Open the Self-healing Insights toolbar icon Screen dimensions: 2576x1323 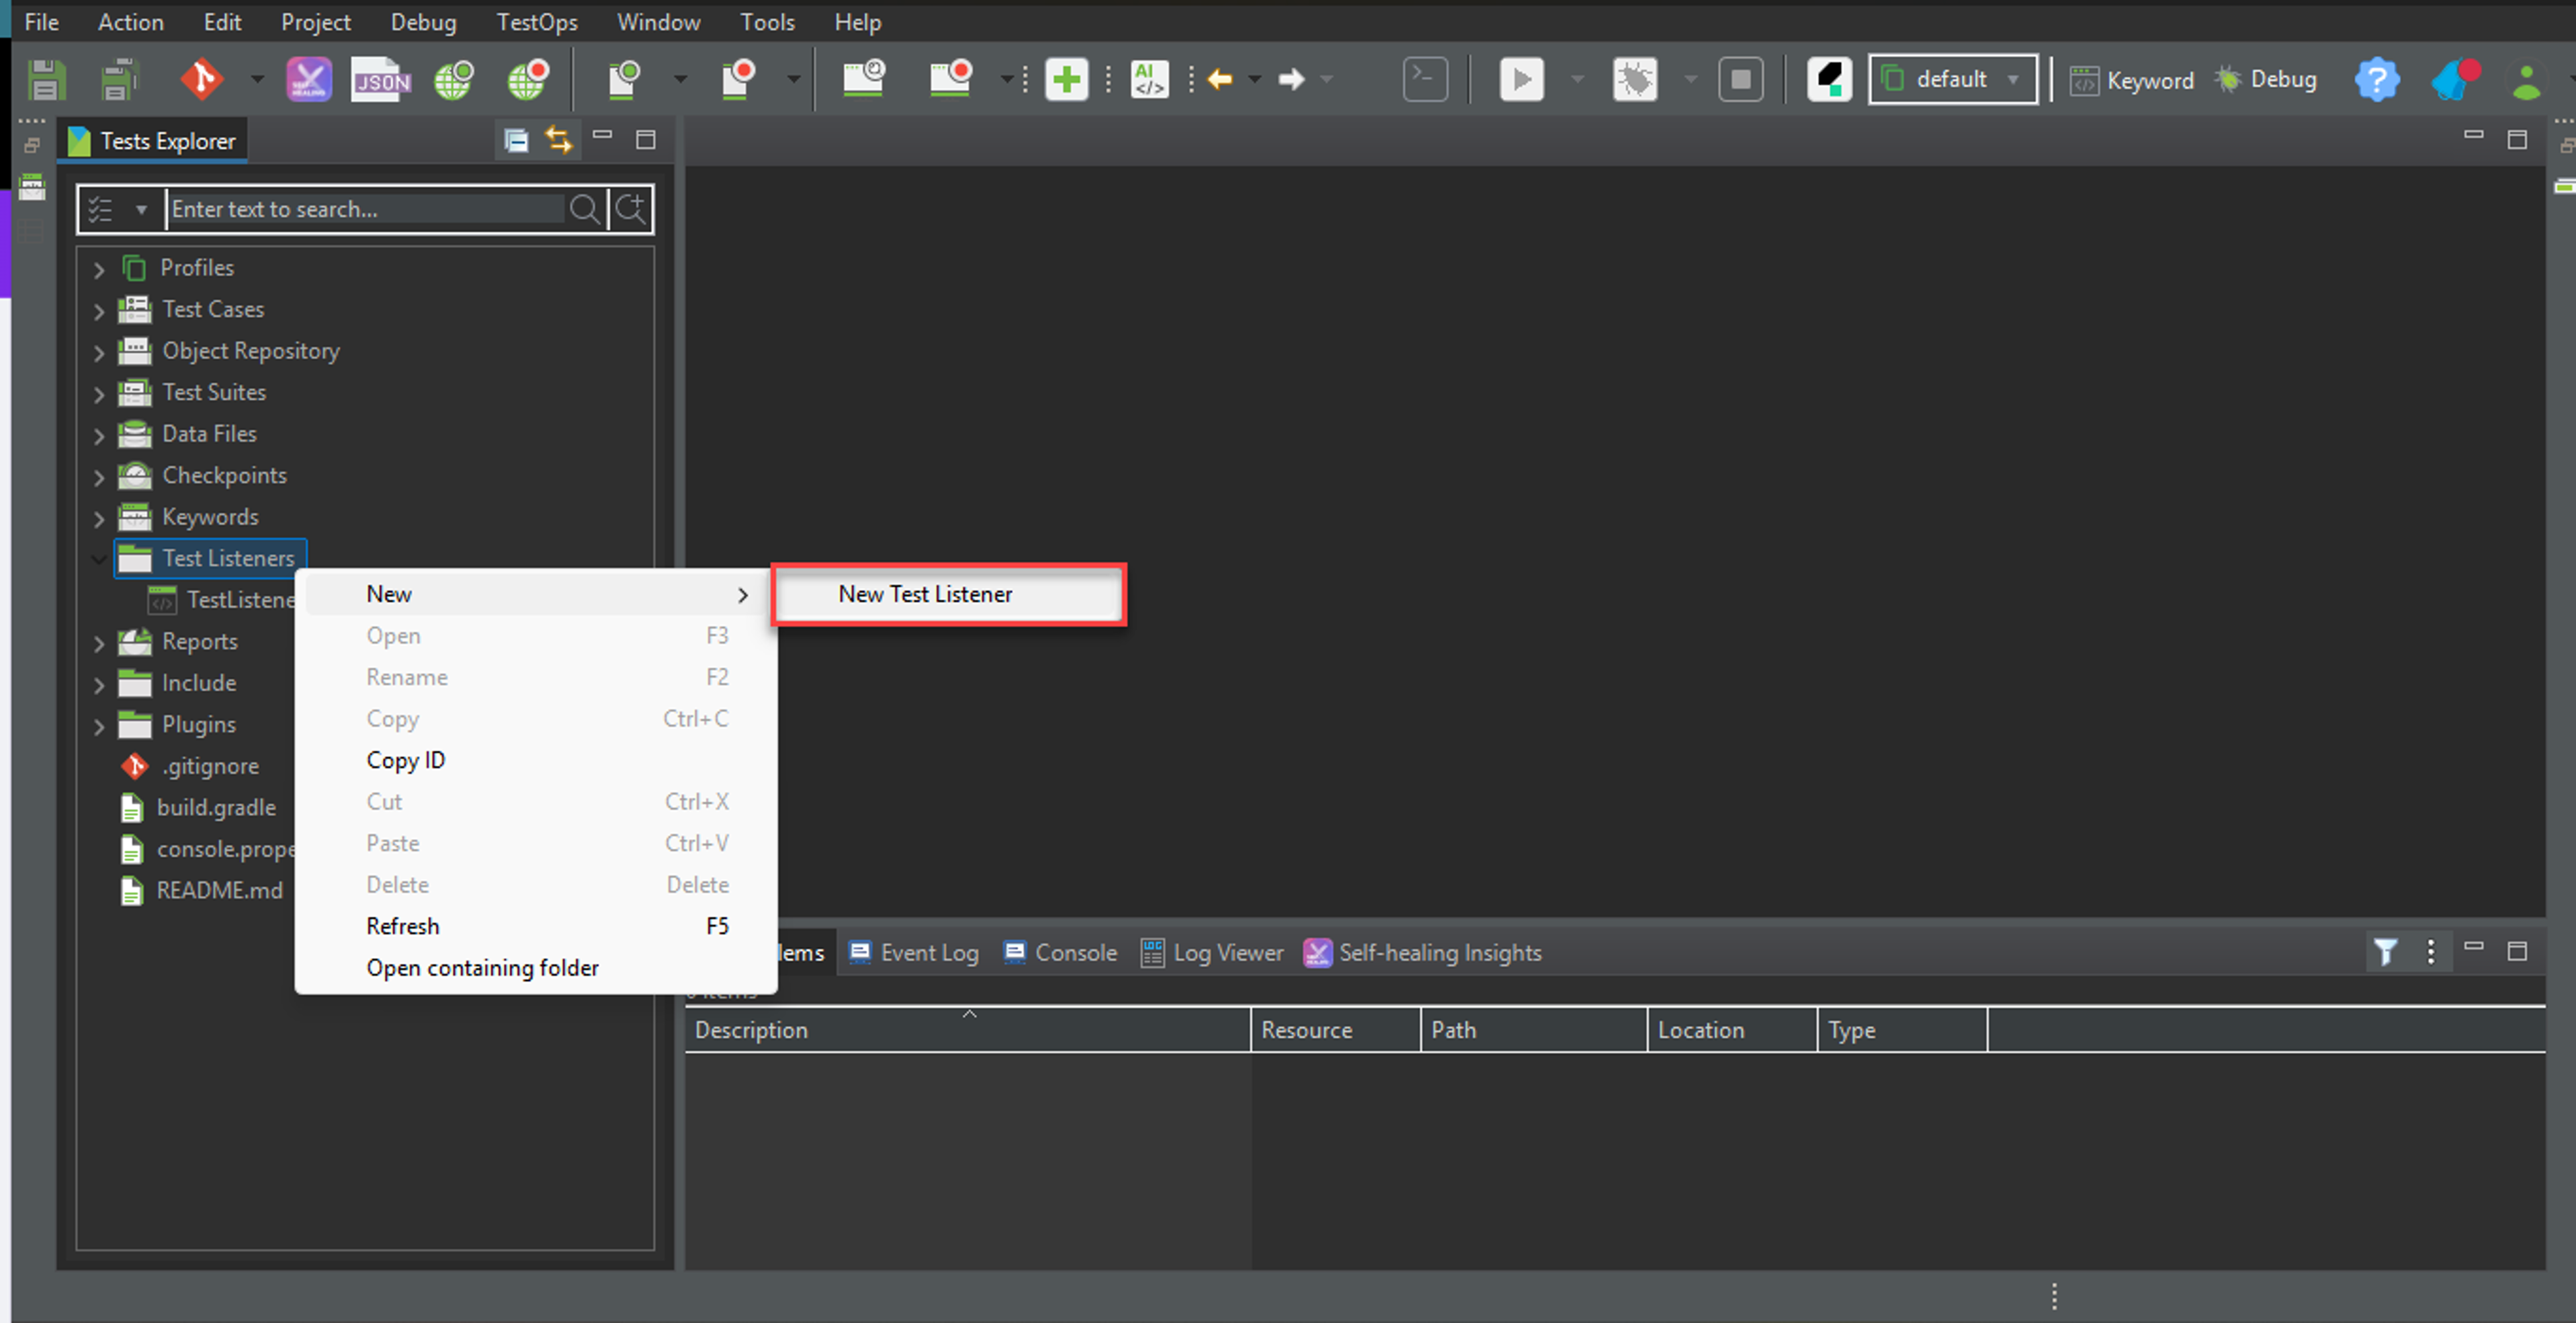click(309, 79)
